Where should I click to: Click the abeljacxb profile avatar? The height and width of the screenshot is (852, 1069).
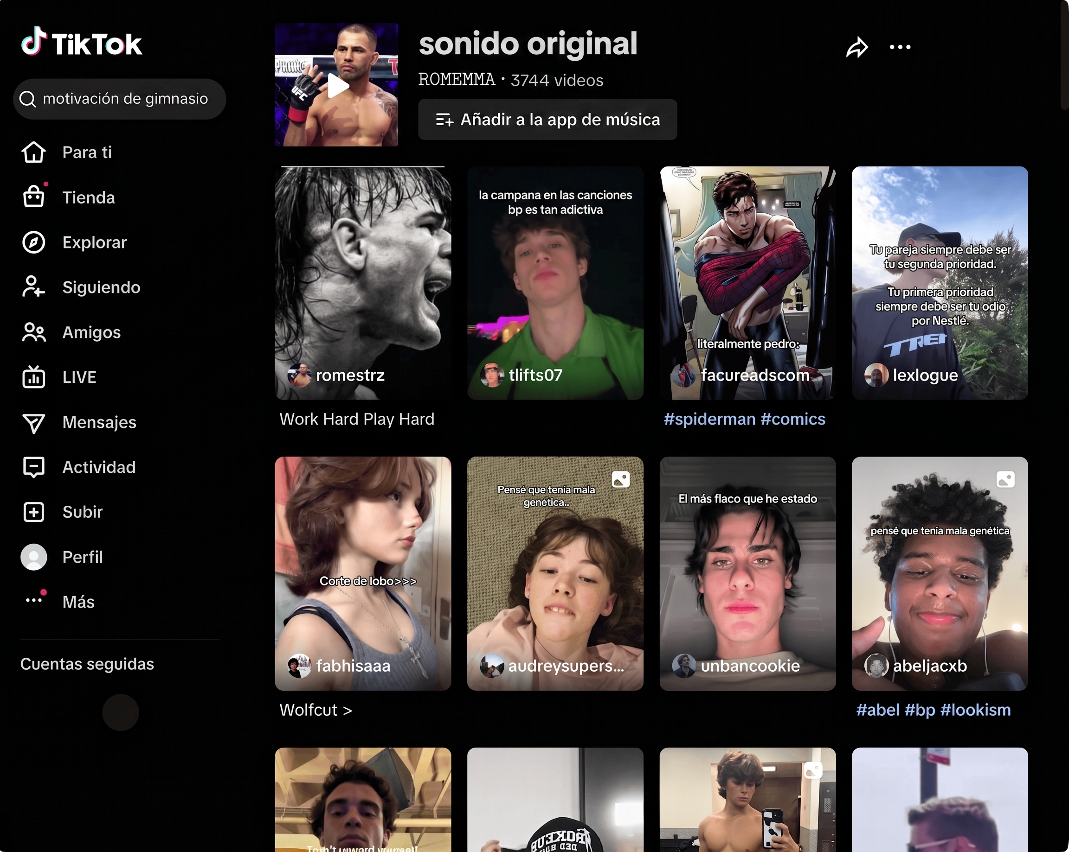876,666
